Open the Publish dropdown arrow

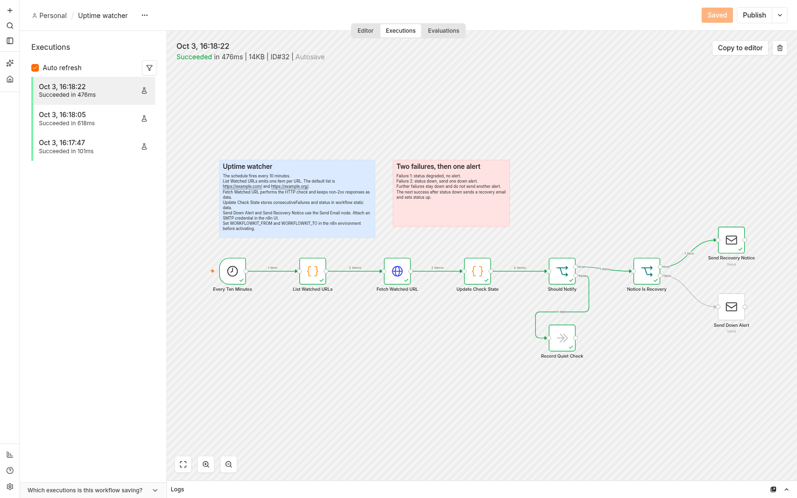pos(780,15)
